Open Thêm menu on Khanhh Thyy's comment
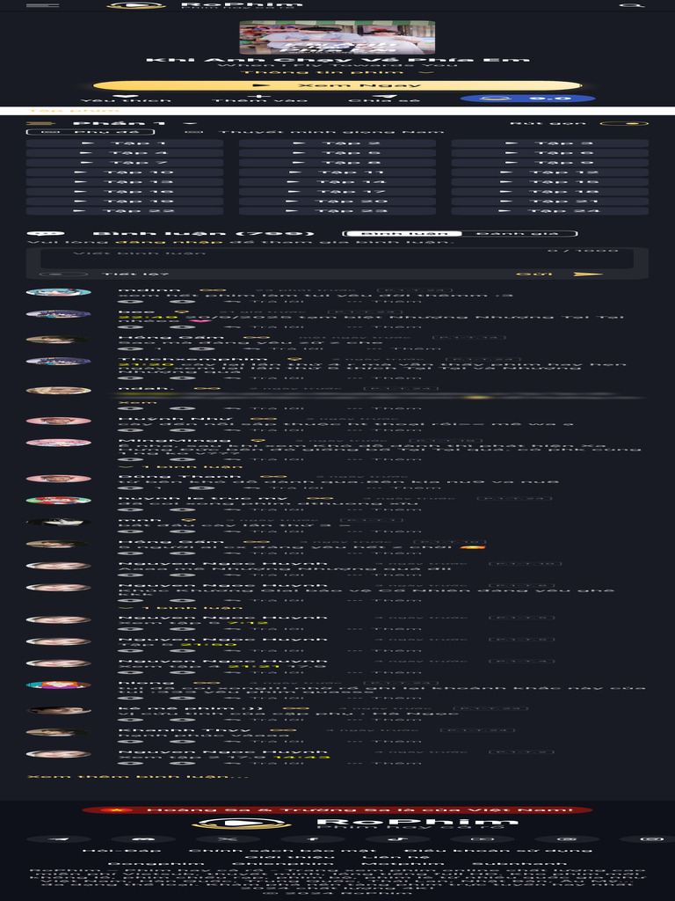The image size is (675, 901). pos(383,741)
